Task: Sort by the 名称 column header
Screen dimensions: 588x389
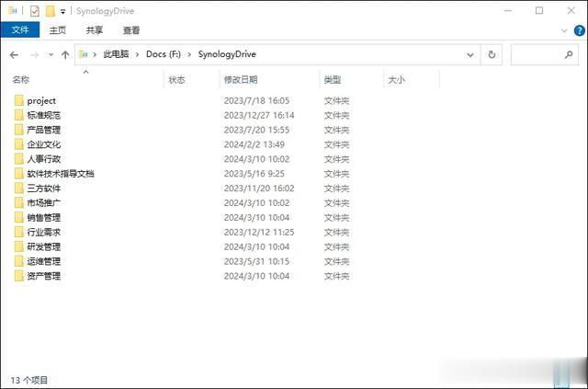Action: pyautogui.click(x=21, y=80)
